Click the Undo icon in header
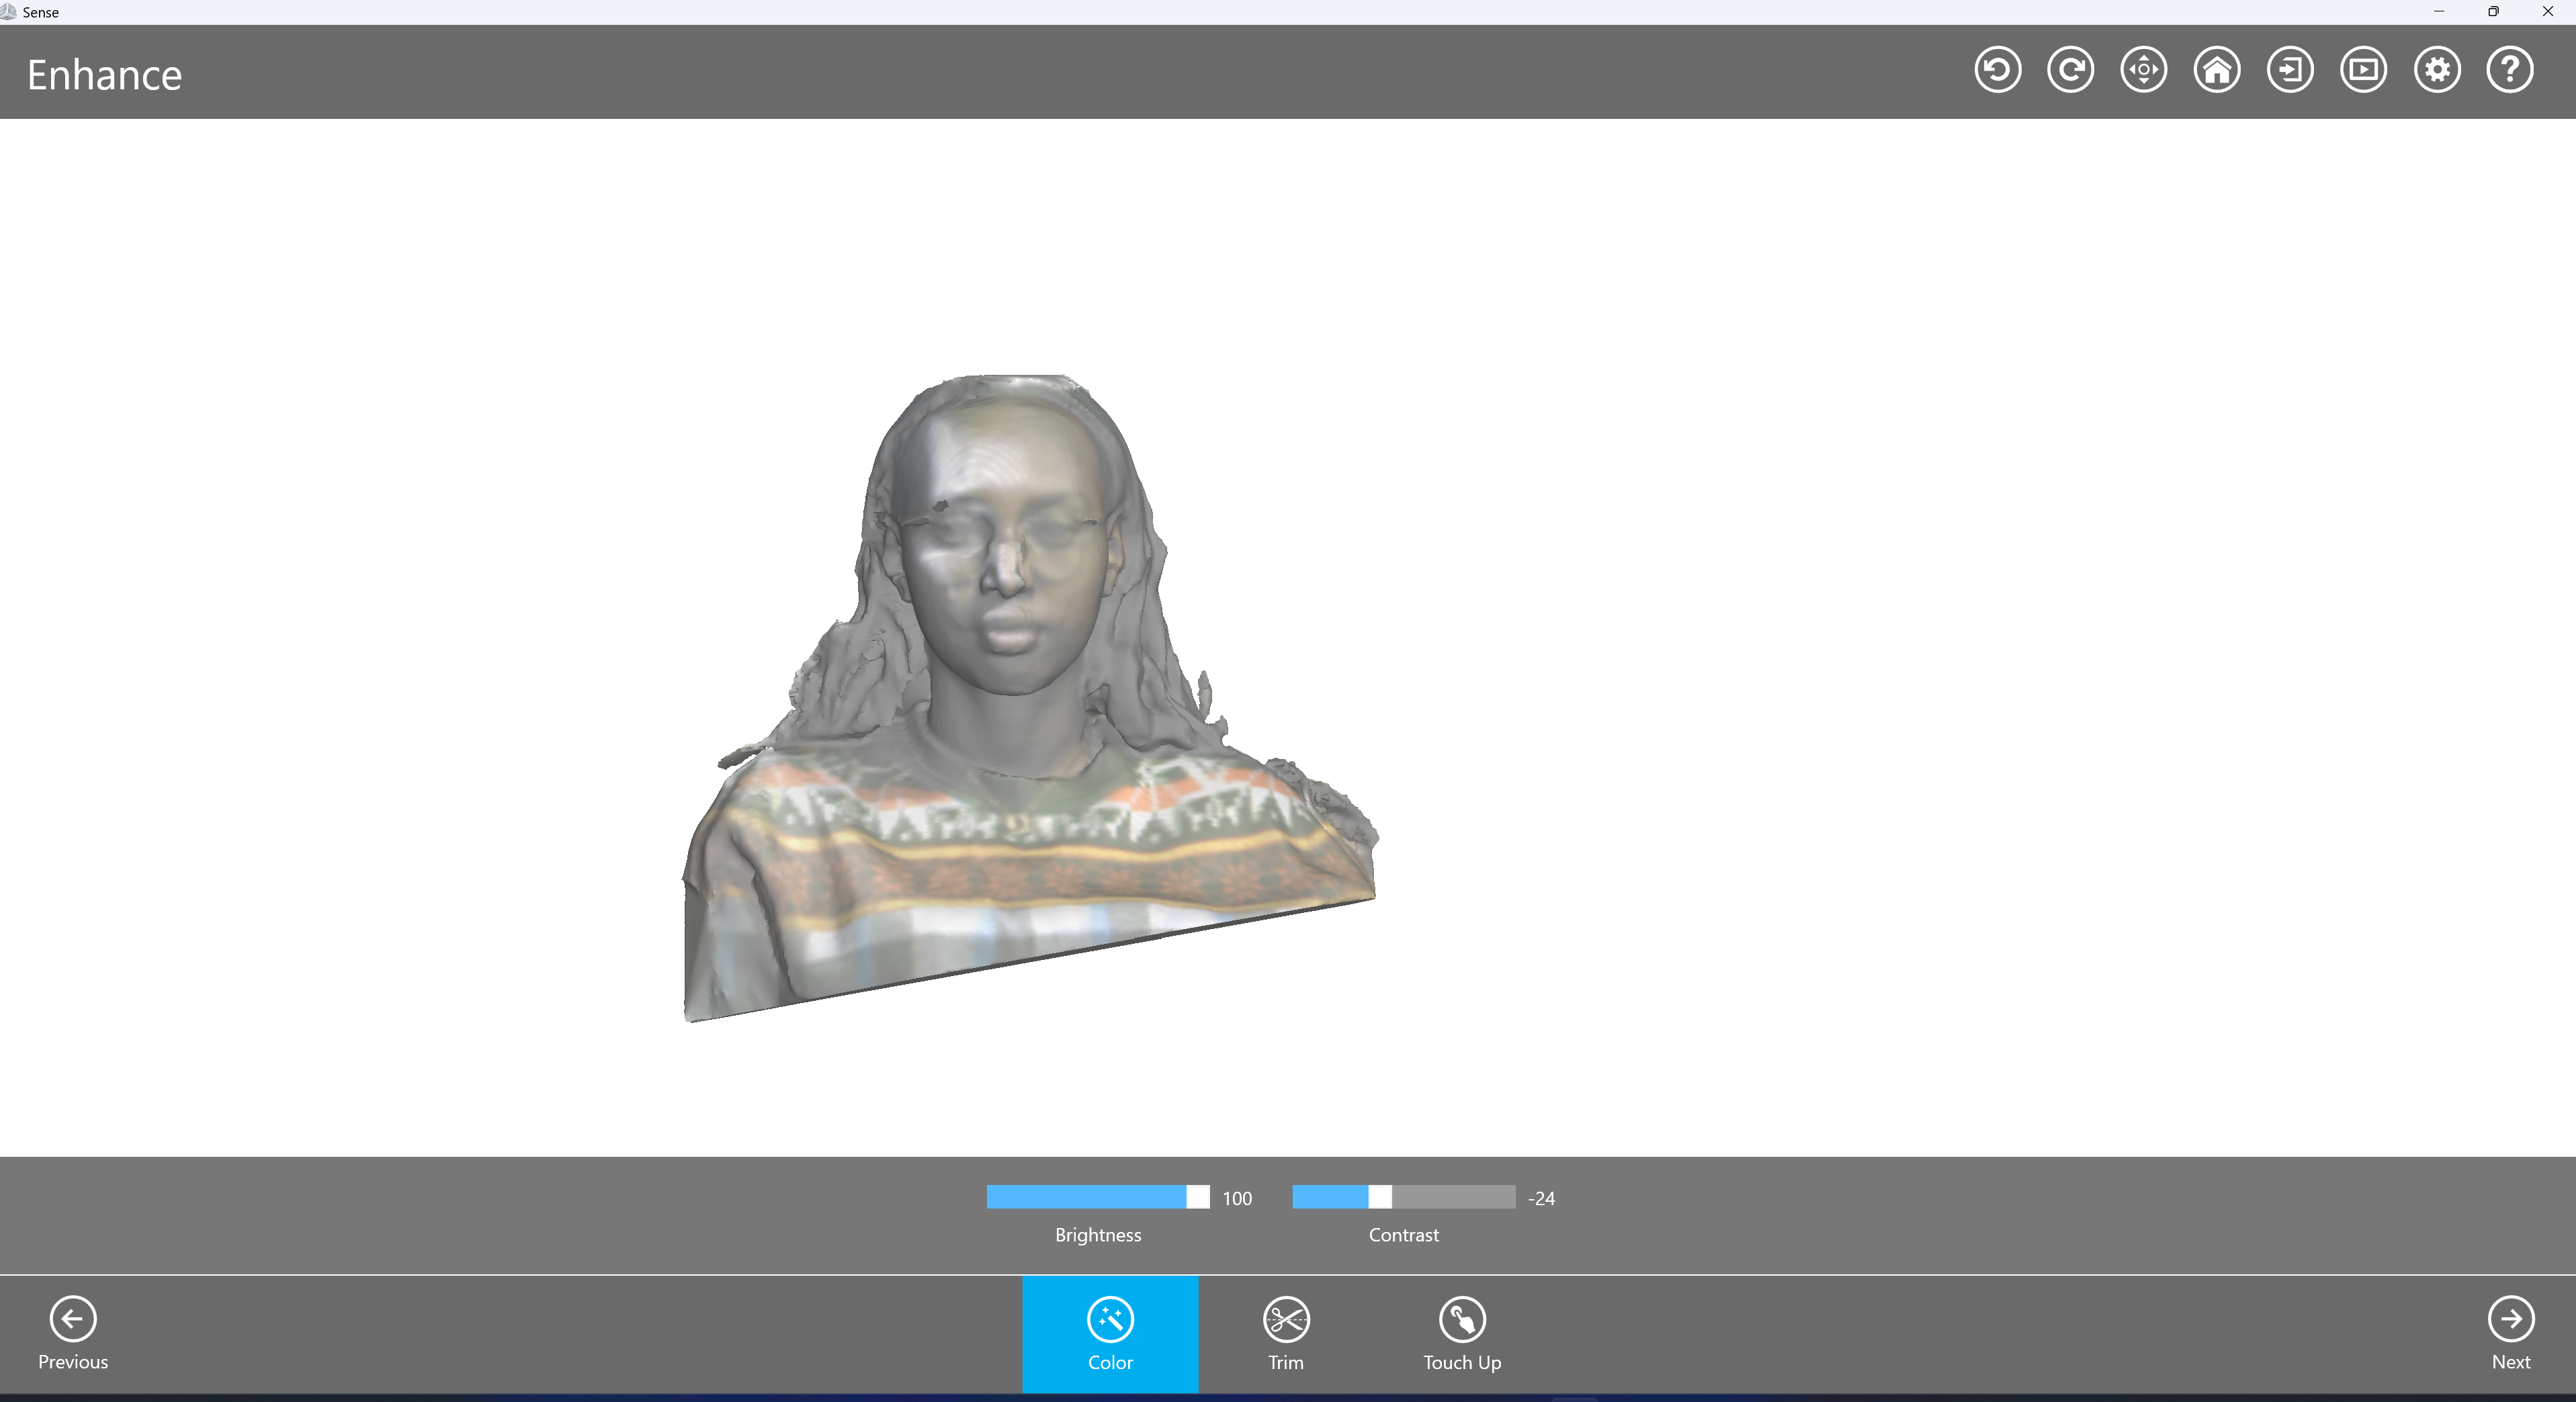Image resolution: width=2576 pixels, height=1402 pixels. pyautogui.click(x=1997, y=70)
